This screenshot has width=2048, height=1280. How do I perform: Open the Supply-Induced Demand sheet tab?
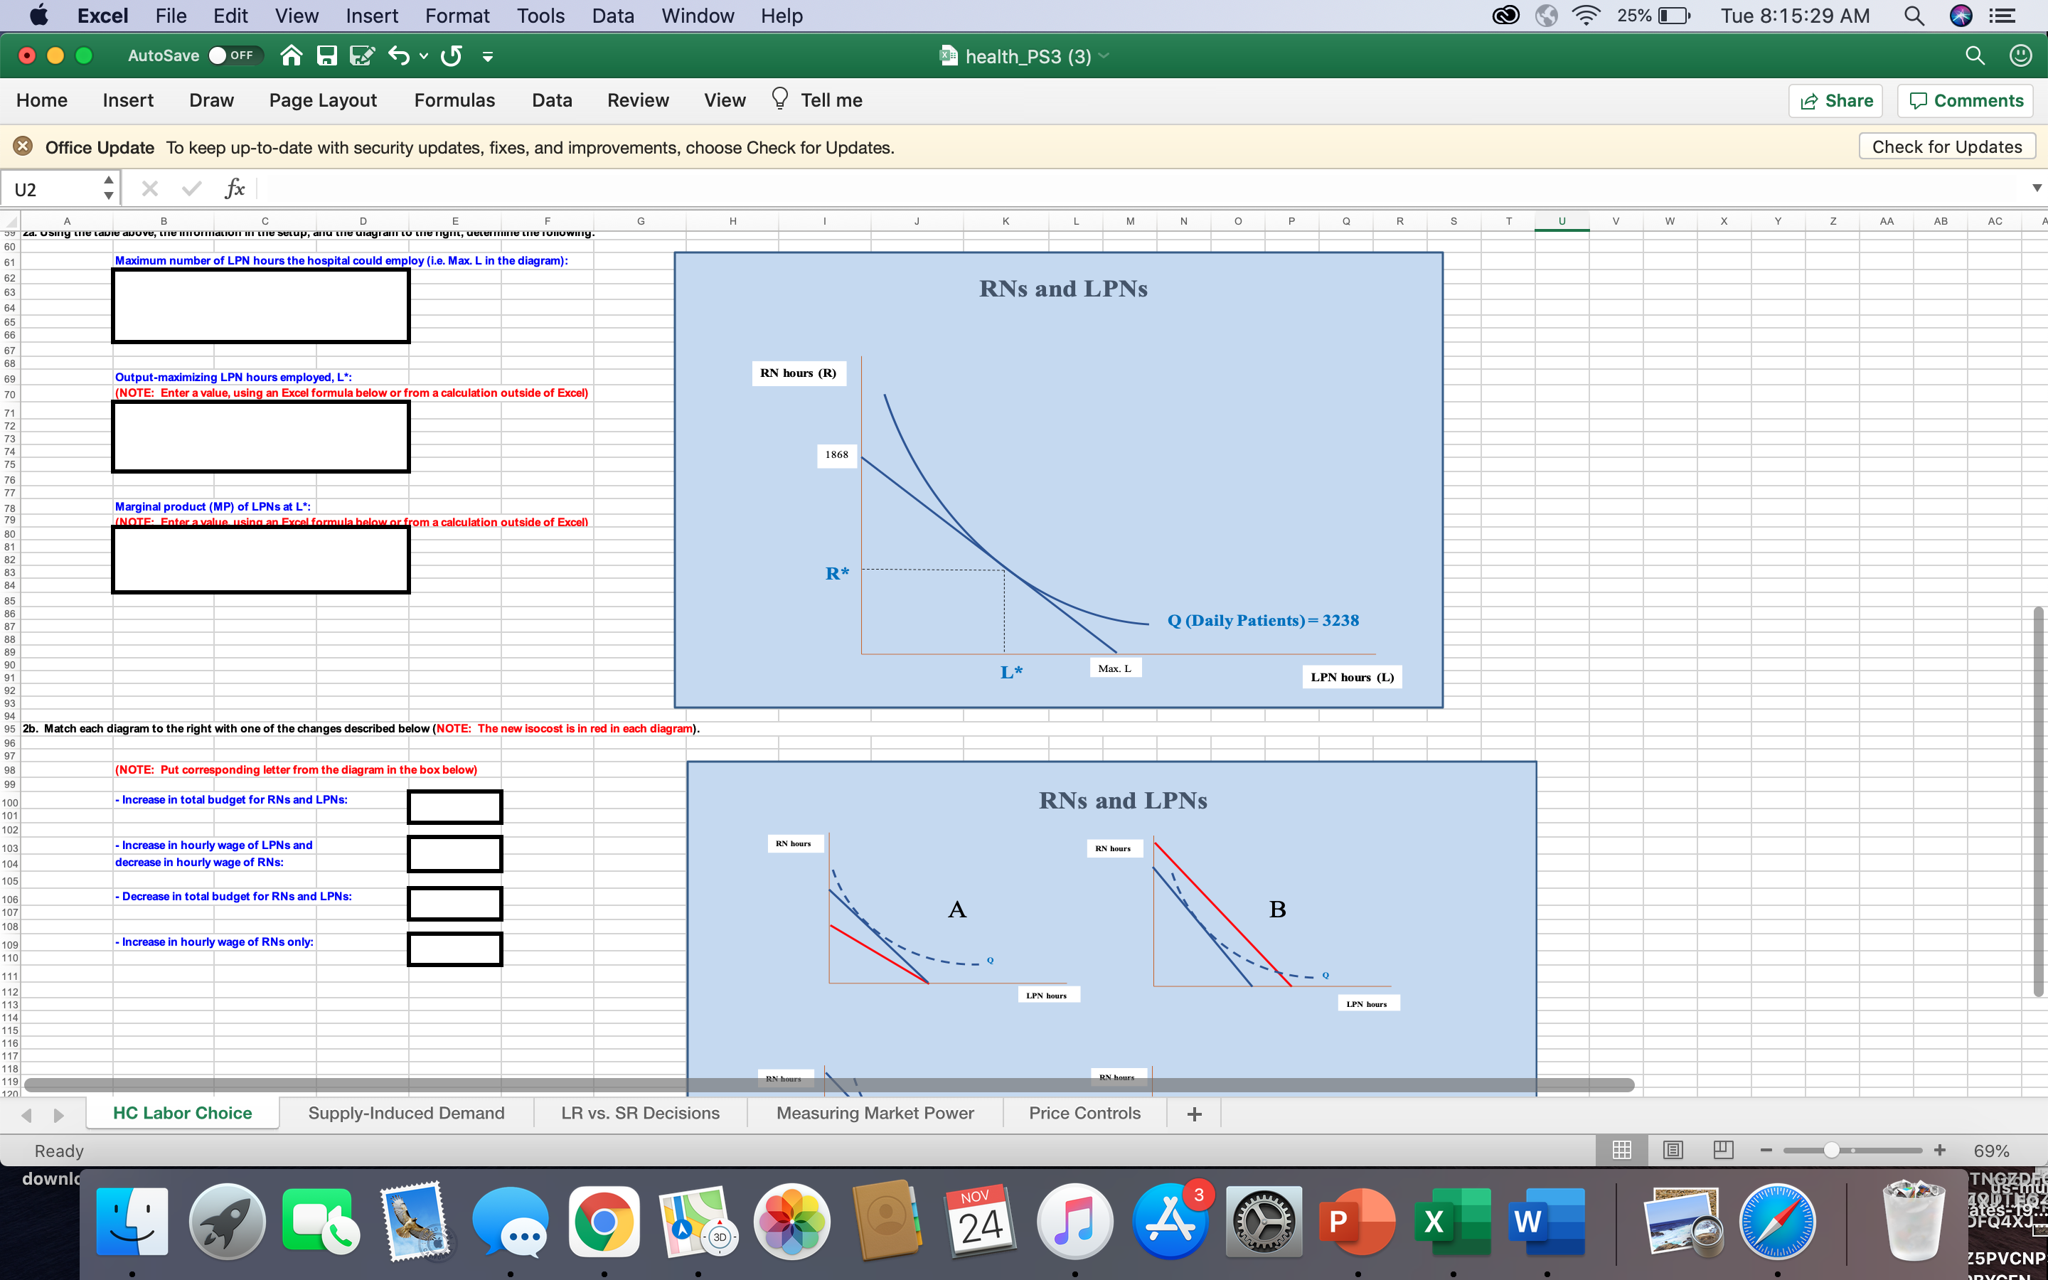click(406, 1112)
